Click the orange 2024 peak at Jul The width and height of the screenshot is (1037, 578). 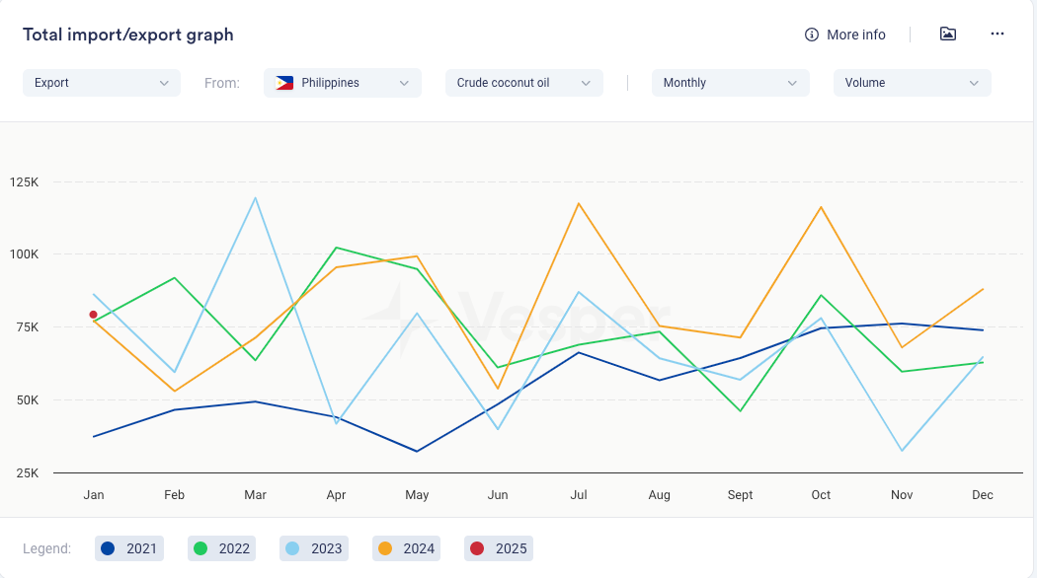pyautogui.click(x=578, y=203)
